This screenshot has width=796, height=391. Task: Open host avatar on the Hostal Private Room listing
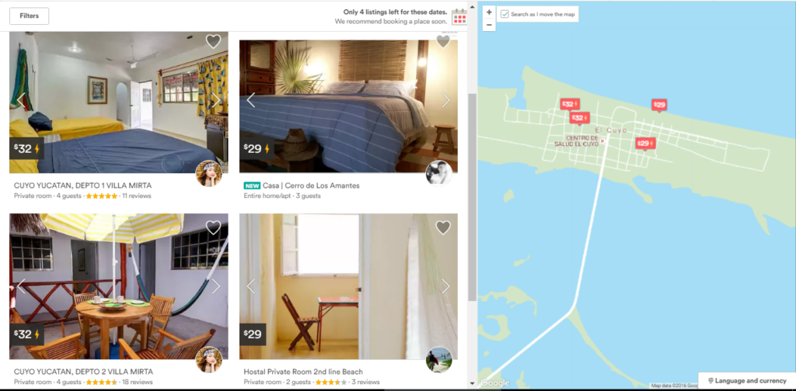pos(438,360)
